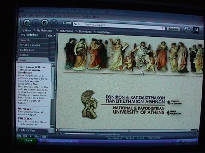
Task: Expand the URL history dropdown arrow
Action: (x=162, y=28)
